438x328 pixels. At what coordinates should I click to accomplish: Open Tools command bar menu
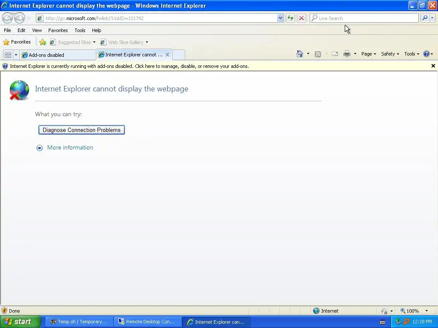(412, 54)
